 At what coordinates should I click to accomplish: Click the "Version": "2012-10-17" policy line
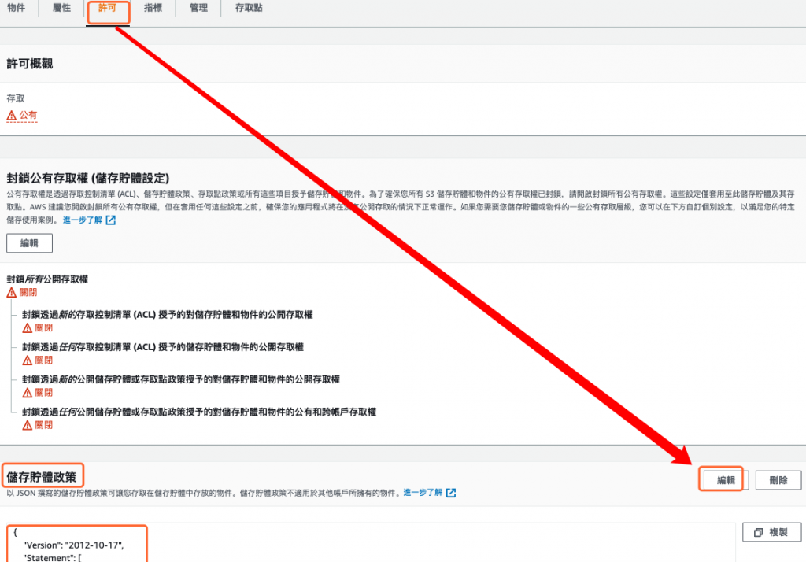coord(73,545)
